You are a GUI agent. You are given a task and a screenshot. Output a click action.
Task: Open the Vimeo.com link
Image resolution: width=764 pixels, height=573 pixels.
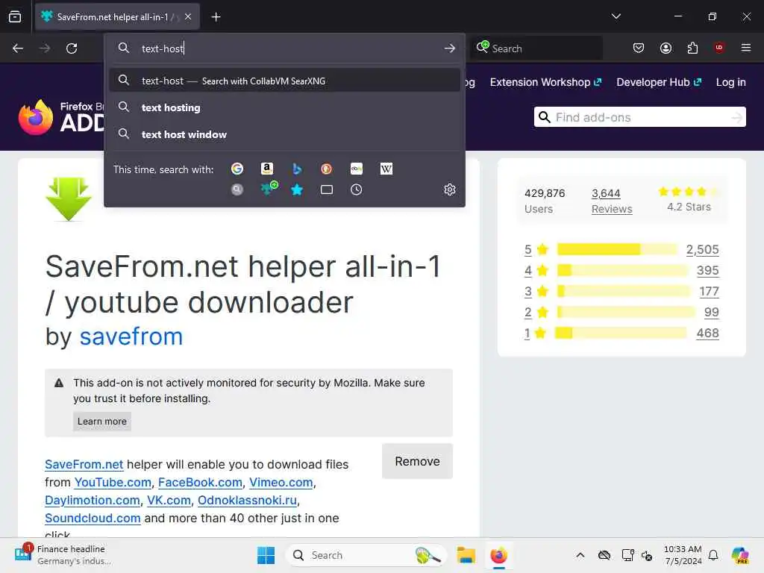pyautogui.click(x=281, y=483)
